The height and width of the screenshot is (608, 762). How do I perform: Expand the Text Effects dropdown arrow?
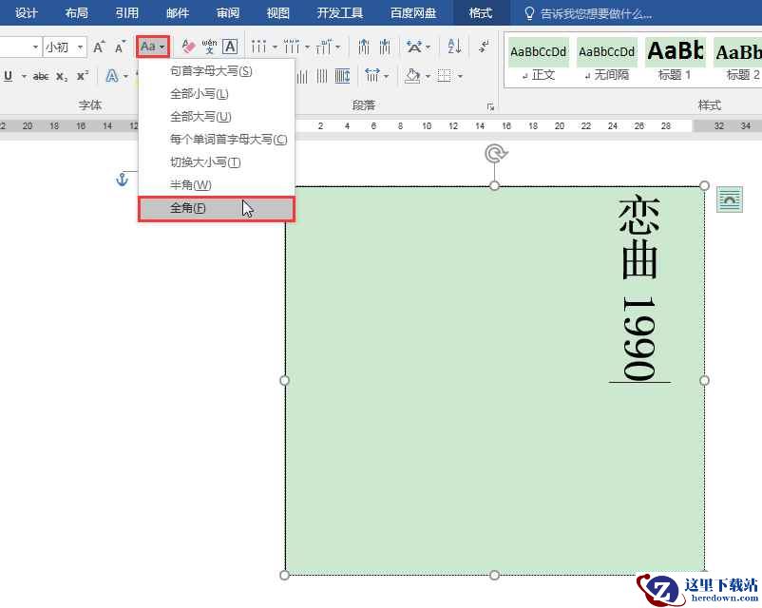[x=125, y=77]
